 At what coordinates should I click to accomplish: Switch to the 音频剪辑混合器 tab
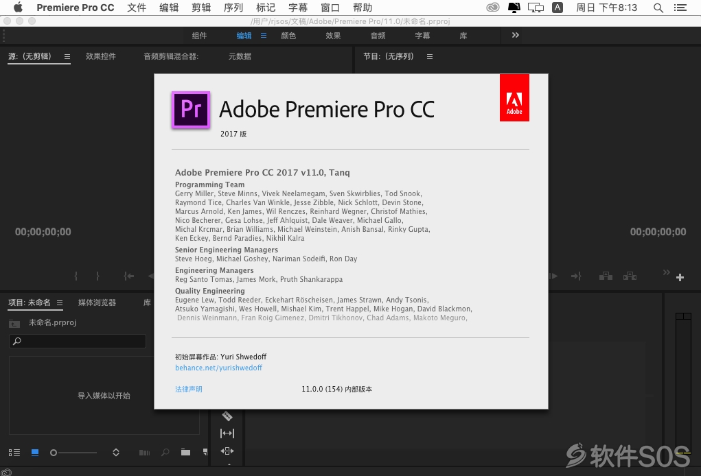coord(171,56)
